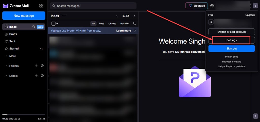260x122 pixels.
Task: Click the storage usage progress bar
Action: coord(24,115)
